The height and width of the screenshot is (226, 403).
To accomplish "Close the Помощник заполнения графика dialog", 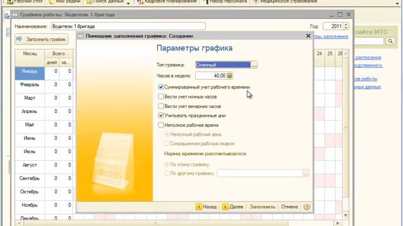I will [x=308, y=36].
